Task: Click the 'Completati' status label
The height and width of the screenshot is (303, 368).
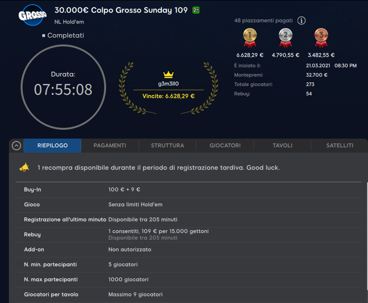Action: 66,36
